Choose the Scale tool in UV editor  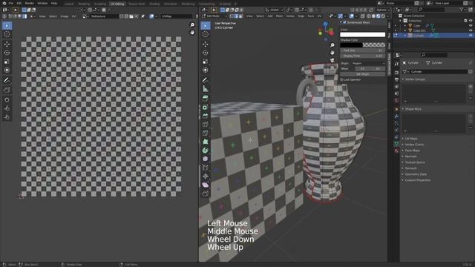click(x=7, y=62)
